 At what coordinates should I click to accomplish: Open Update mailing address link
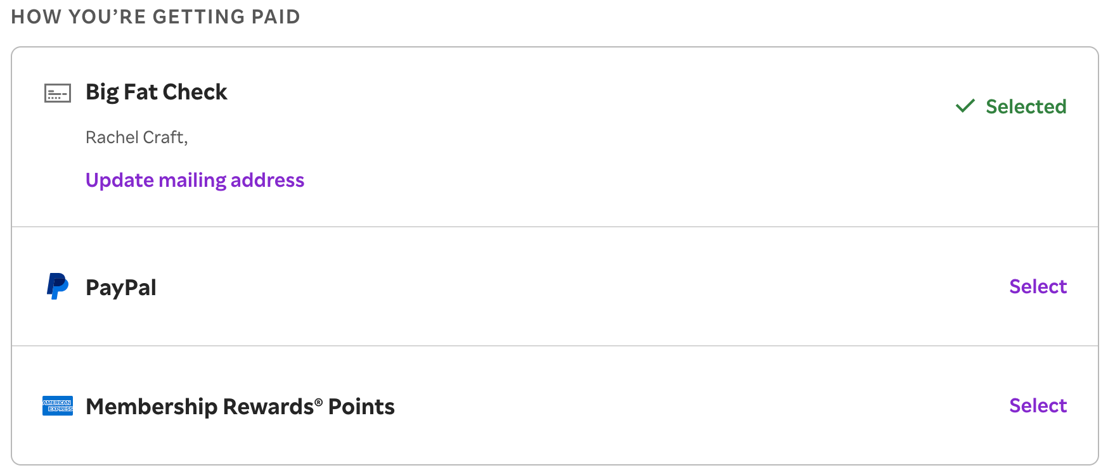pyautogui.click(x=195, y=180)
